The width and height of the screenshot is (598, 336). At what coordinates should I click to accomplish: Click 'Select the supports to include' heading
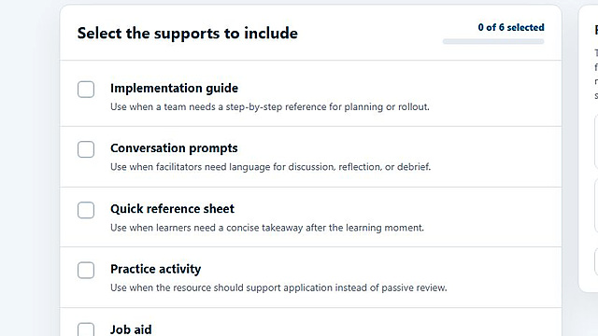pyautogui.click(x=187, y=34)
